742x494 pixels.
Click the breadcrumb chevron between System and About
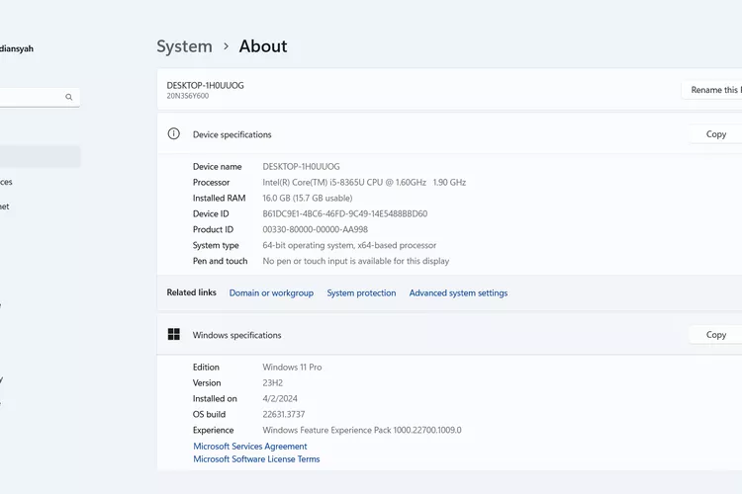[x=227, y=46]
